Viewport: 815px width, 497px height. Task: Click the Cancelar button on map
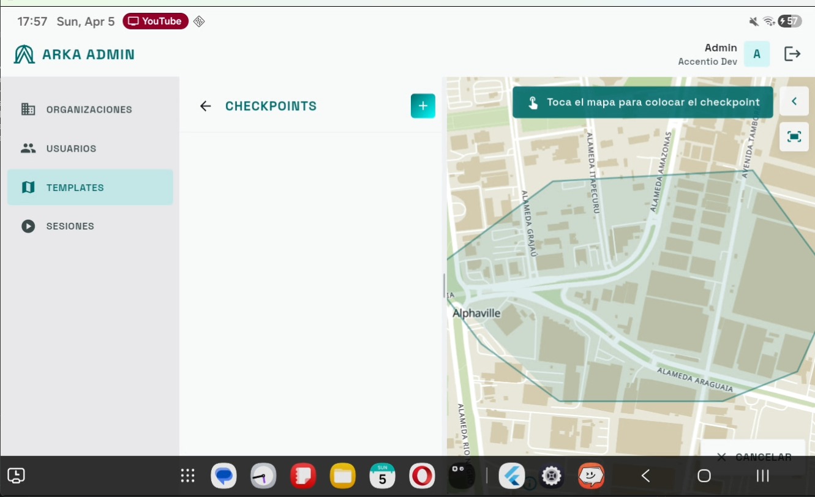point(754,457)
